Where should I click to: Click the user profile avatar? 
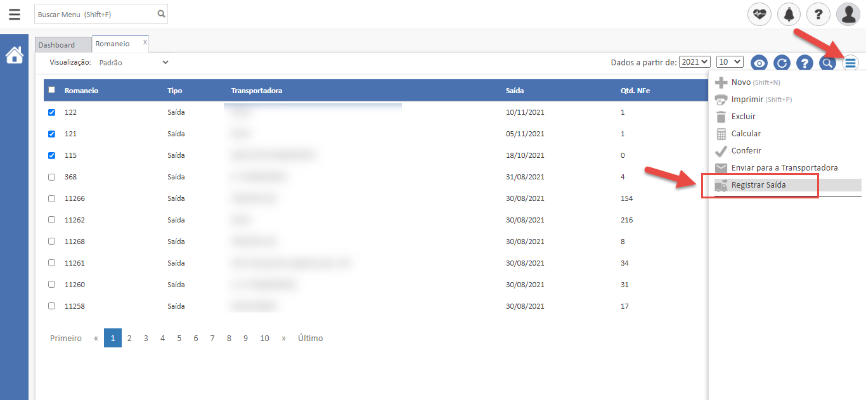pyautogui.click(x=848, y=14)
